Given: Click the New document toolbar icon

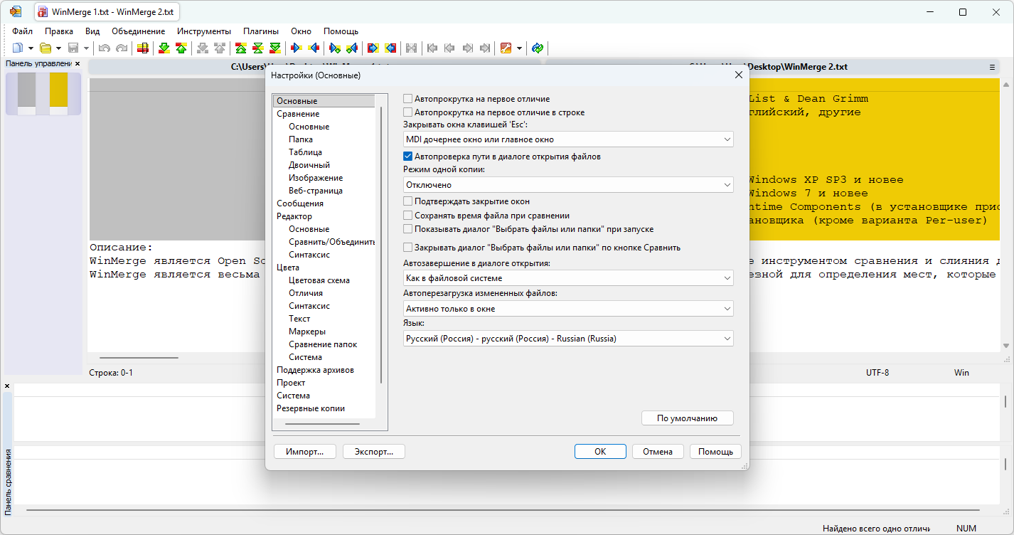Looking at the screenshot, I should click(18, 48).
